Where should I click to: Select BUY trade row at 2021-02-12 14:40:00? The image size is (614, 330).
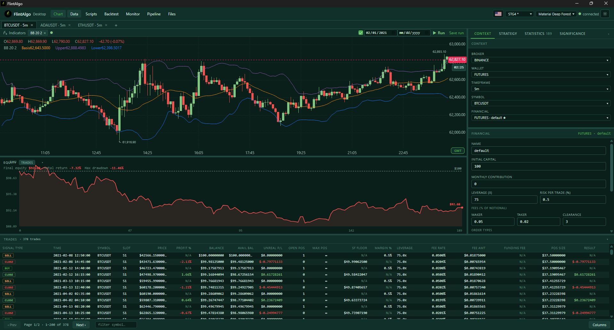(305, 268)
